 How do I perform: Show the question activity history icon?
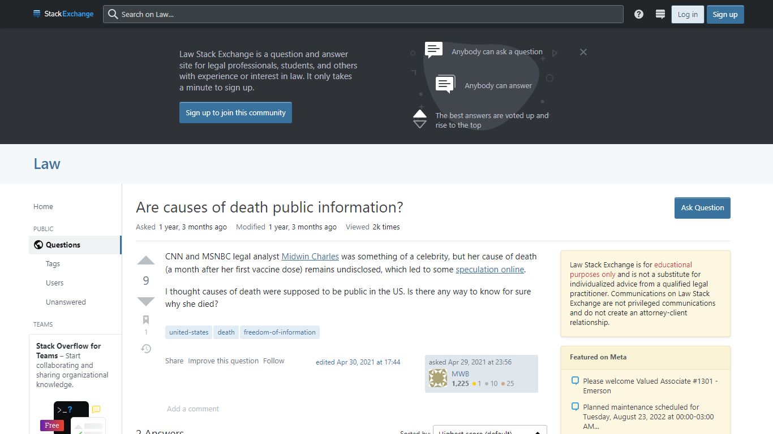(x=146, y=349)
